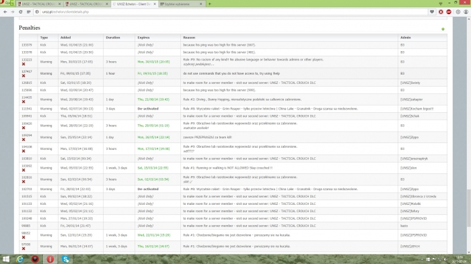This screenshot has height=264, width=471.
Task: Click taskbar clock in system tray
Action: pyautogui.click(x=460, y=259)
